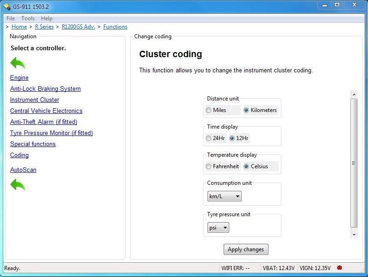Click the vertical scrollbar thumb
This screenshot has width=368, height=277.
point(354,163)
